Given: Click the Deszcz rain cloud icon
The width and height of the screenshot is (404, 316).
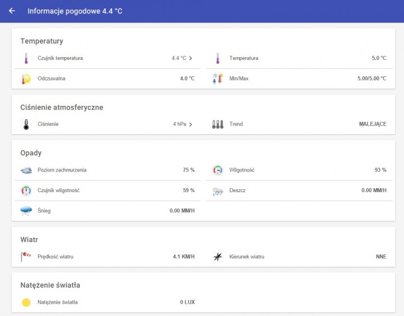Looking at the screenshot, I should pyautogui.click(x=218, y=191).
